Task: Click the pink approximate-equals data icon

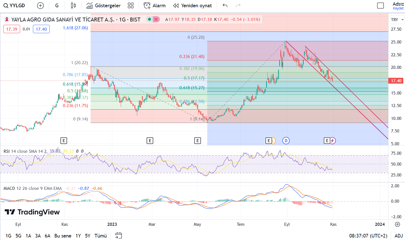Action: [x=156, y=19]
